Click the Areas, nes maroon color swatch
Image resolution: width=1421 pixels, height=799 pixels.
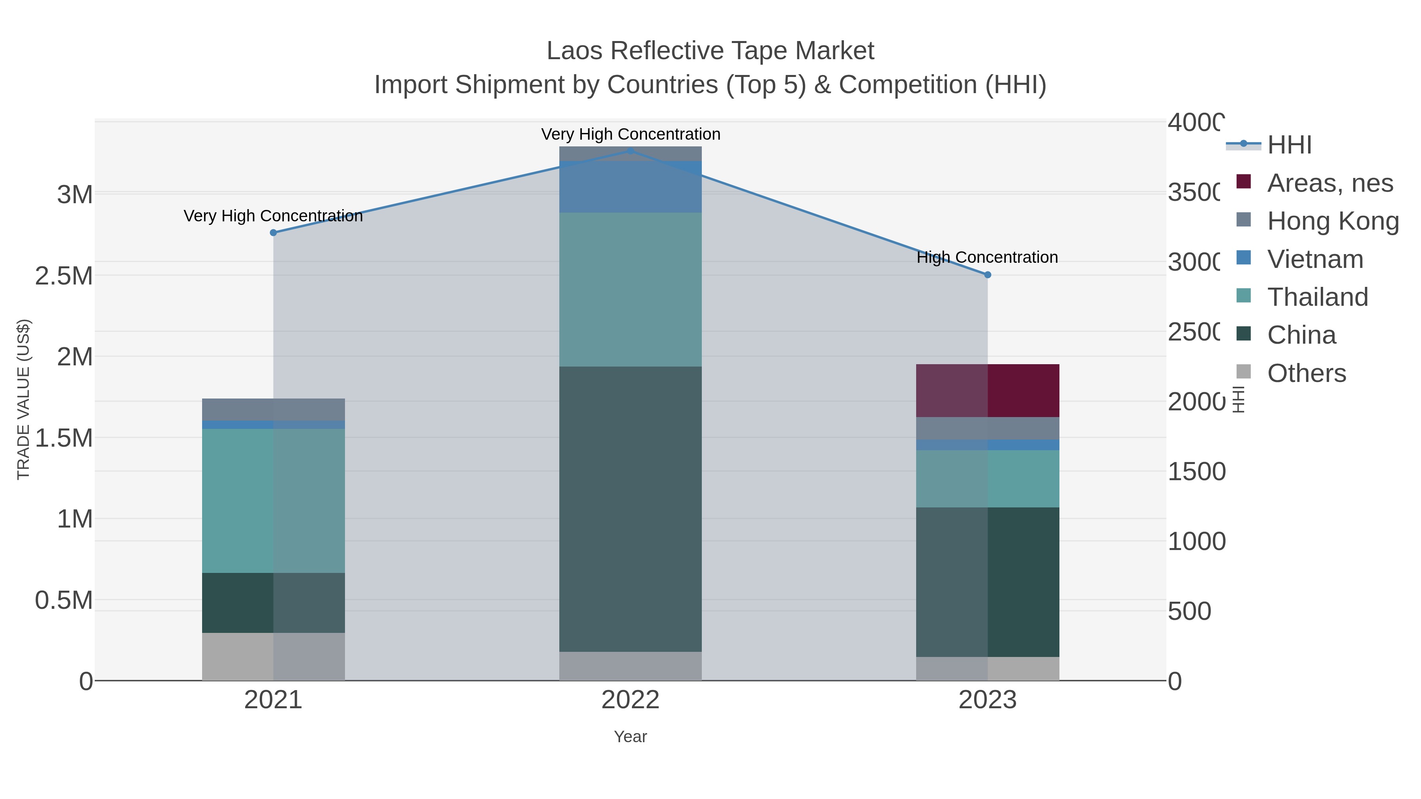(x=1244, y=182)
